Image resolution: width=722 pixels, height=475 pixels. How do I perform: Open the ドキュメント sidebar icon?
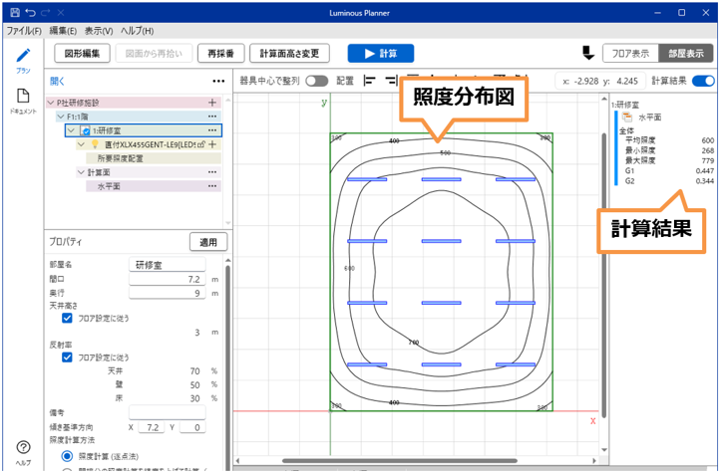point(22,98)
